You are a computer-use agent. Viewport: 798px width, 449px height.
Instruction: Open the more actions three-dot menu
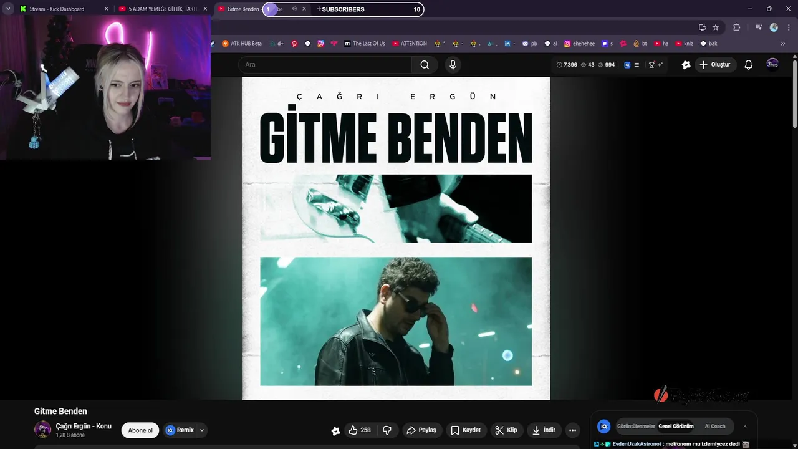572,430
